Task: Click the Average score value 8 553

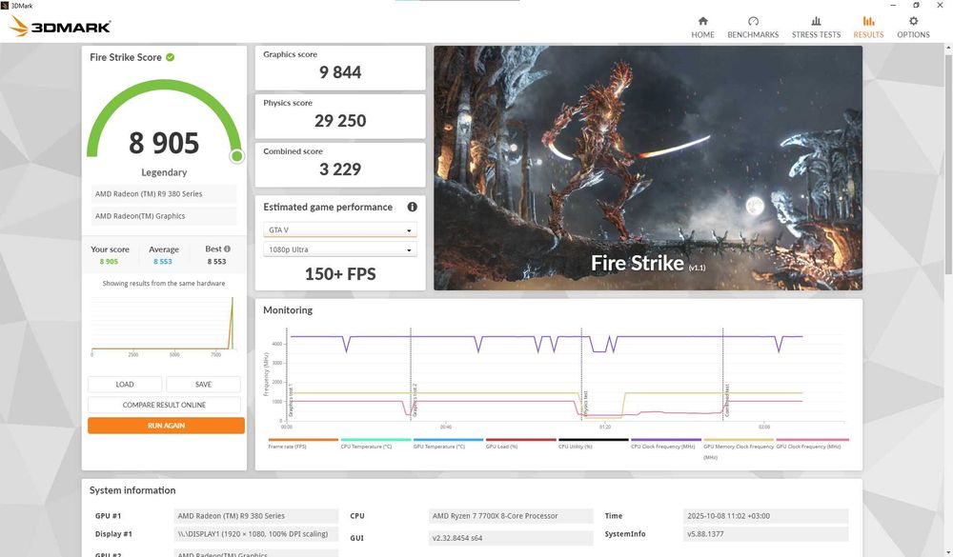Action: pos(162,262)
